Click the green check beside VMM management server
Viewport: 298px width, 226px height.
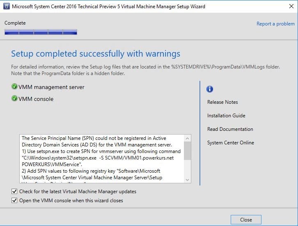click(14, 87)
